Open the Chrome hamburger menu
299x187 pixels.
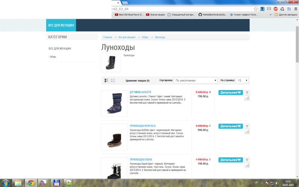coord(296,9)
